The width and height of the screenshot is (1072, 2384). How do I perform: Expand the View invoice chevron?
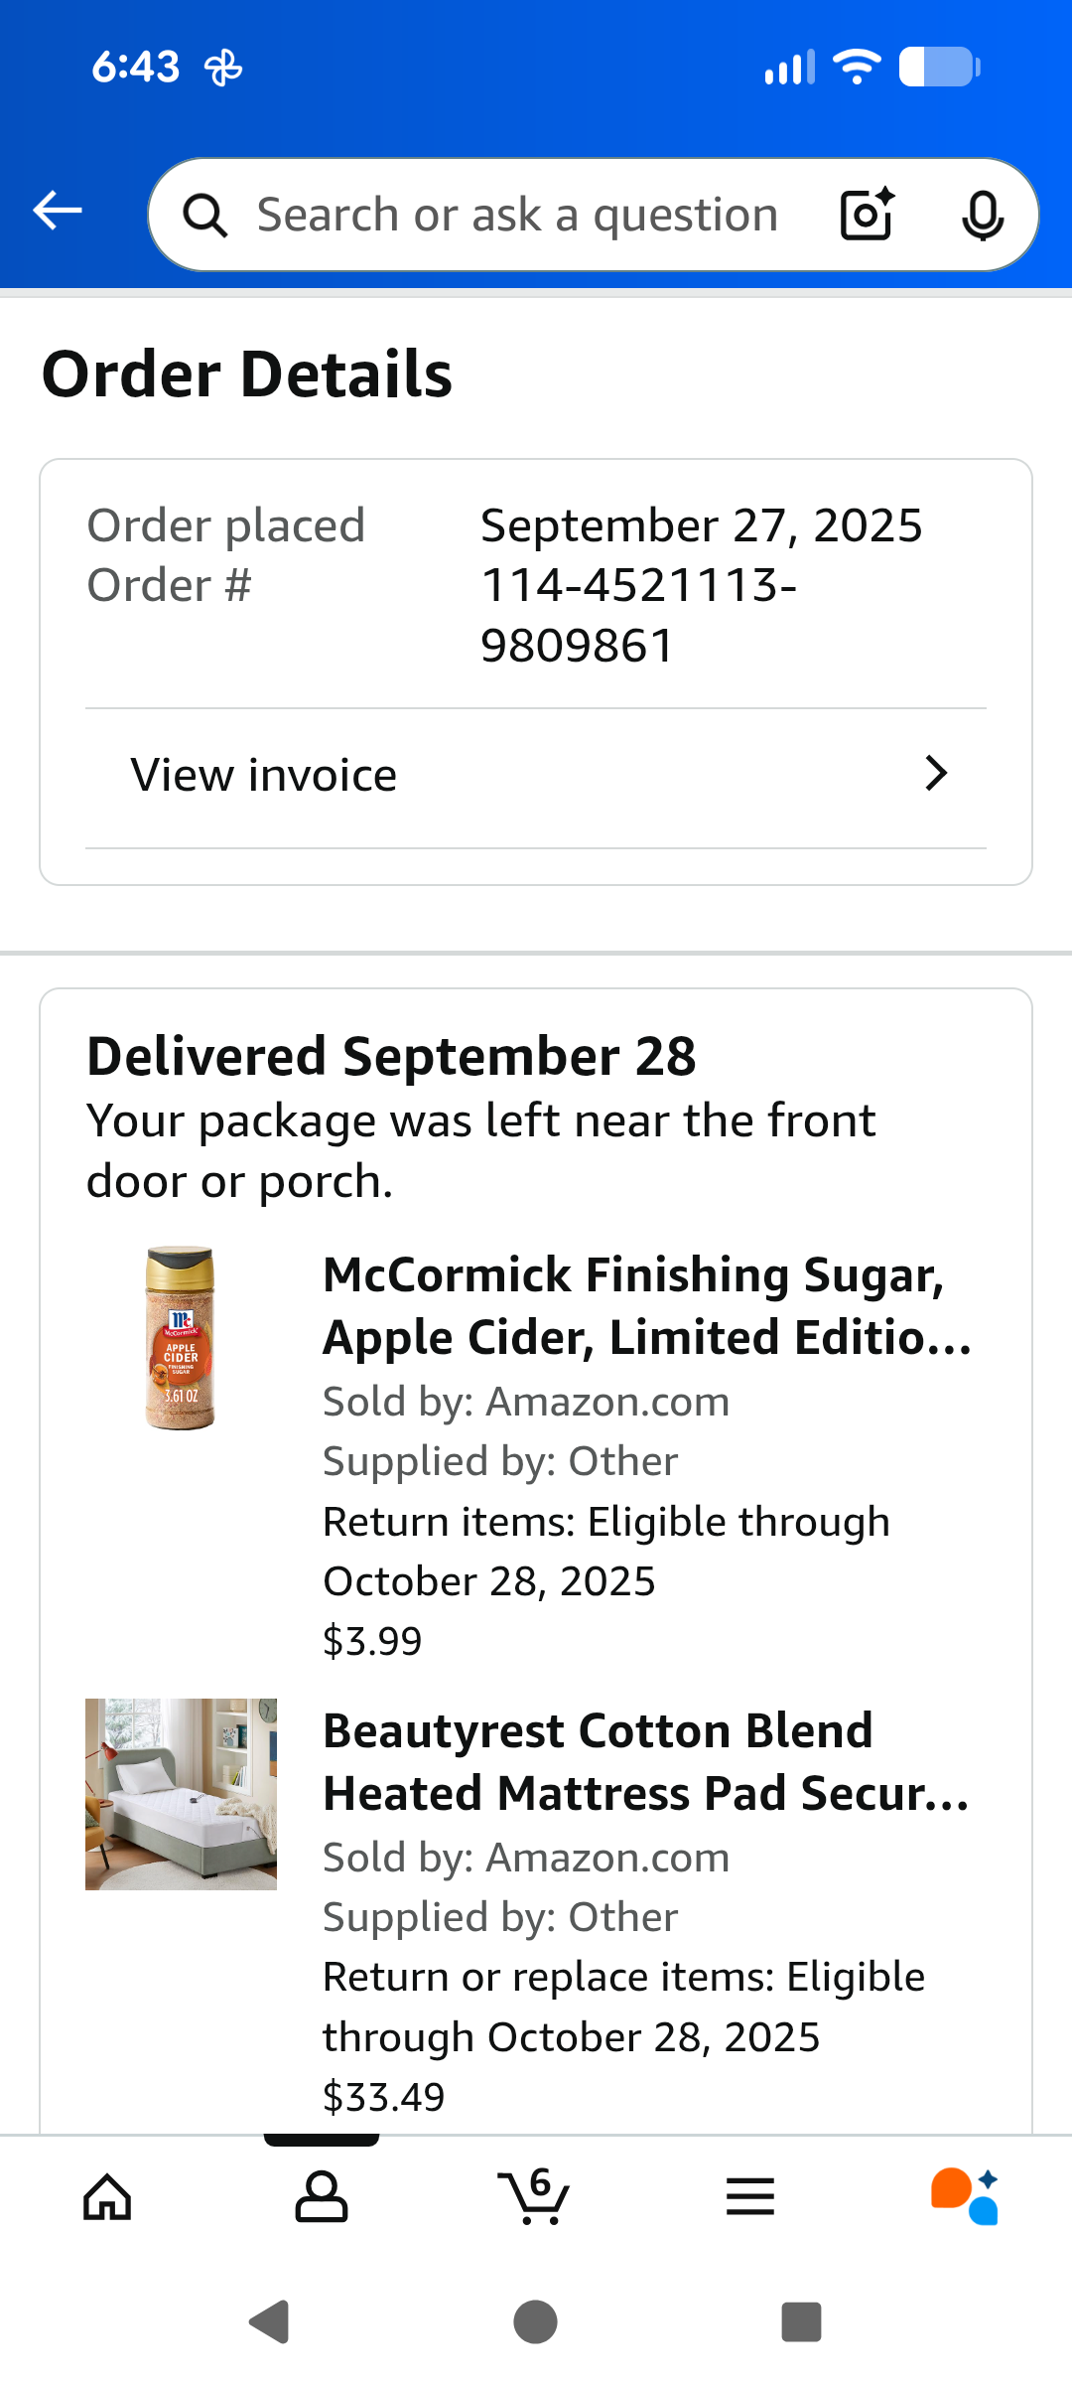coord(936,773)
